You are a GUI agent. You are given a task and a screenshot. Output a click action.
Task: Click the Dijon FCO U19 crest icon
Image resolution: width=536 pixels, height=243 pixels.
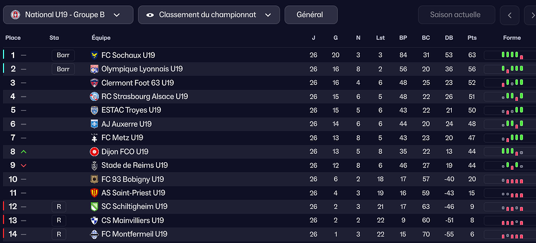[x=94, y=152]
